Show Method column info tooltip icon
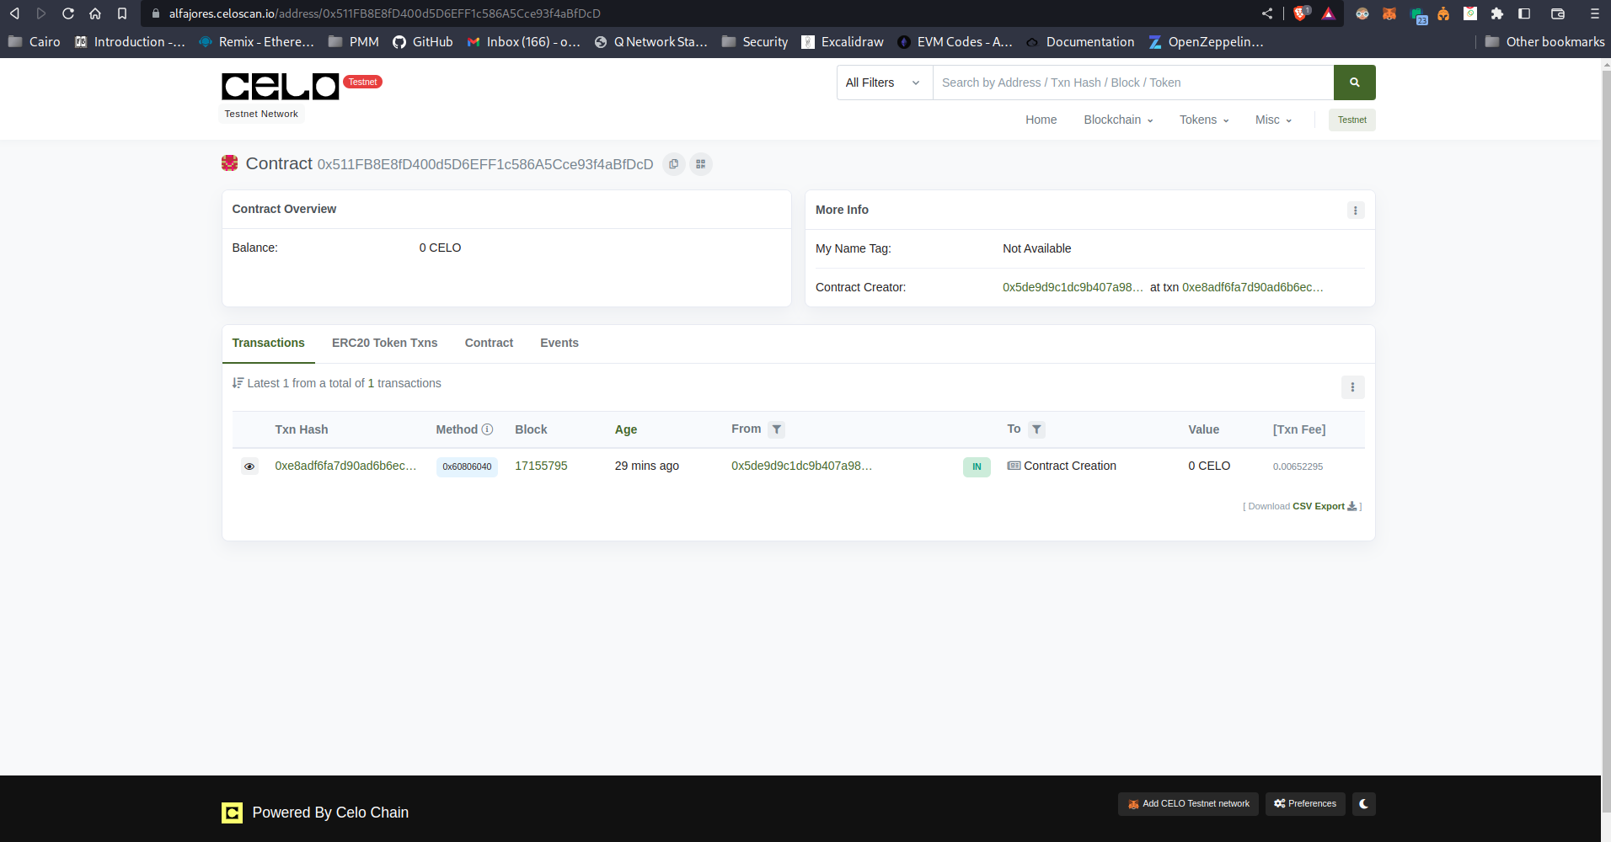Viewport: 1611px width, 842px height. [487, 429]
